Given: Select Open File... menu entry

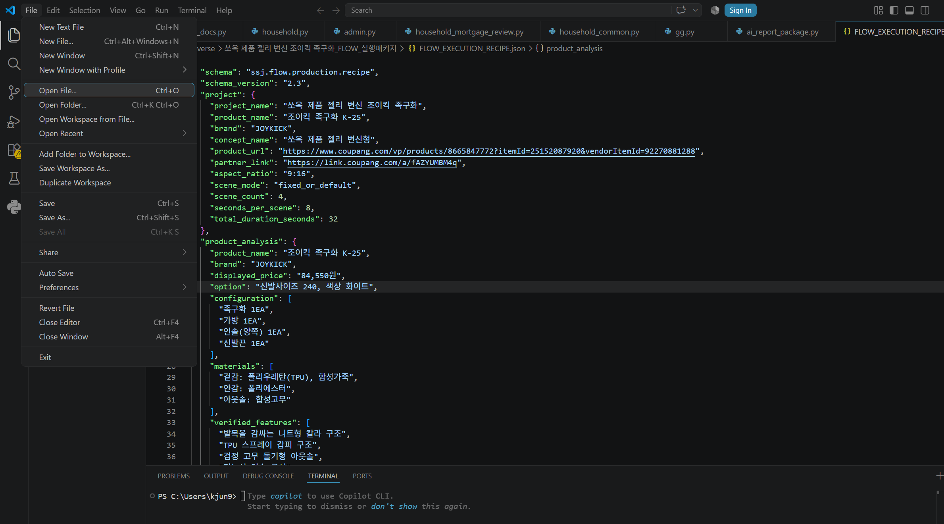Looking at the screenshot, I should [109, 91].
